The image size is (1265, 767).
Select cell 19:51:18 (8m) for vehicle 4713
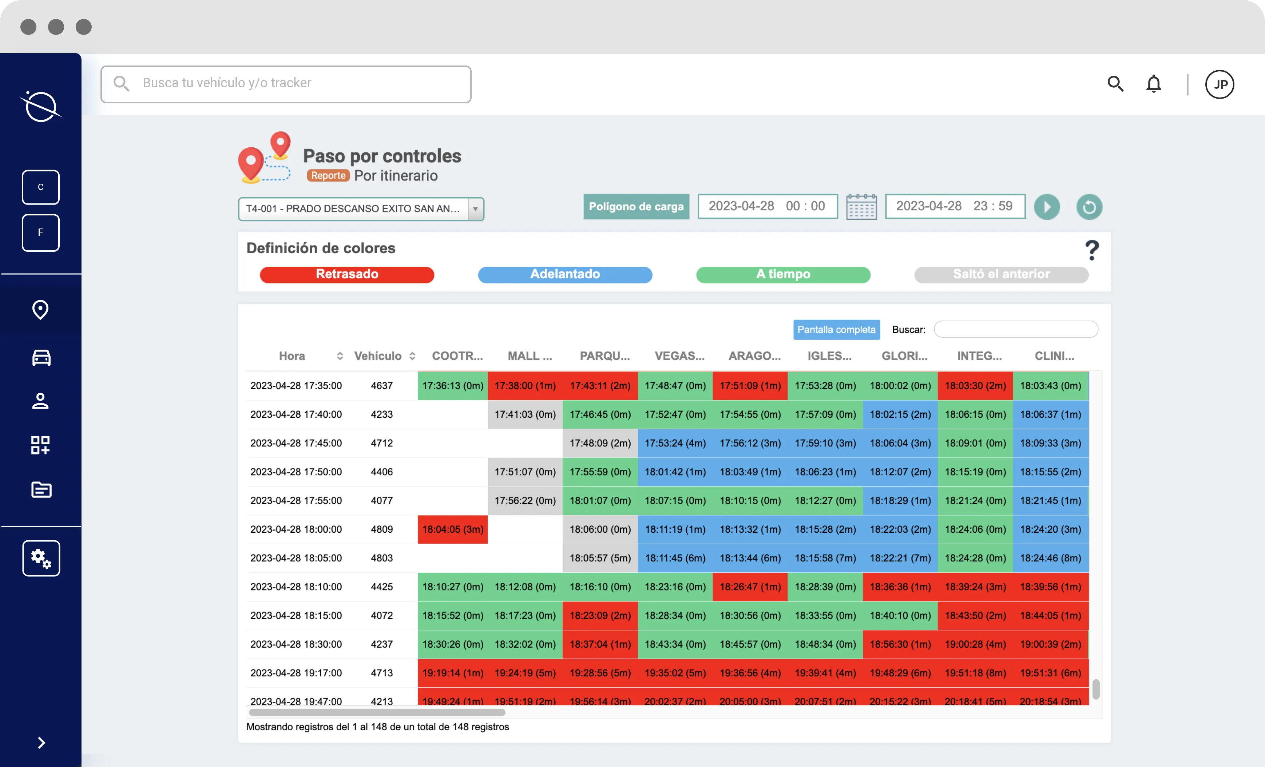tap(975, 673)
